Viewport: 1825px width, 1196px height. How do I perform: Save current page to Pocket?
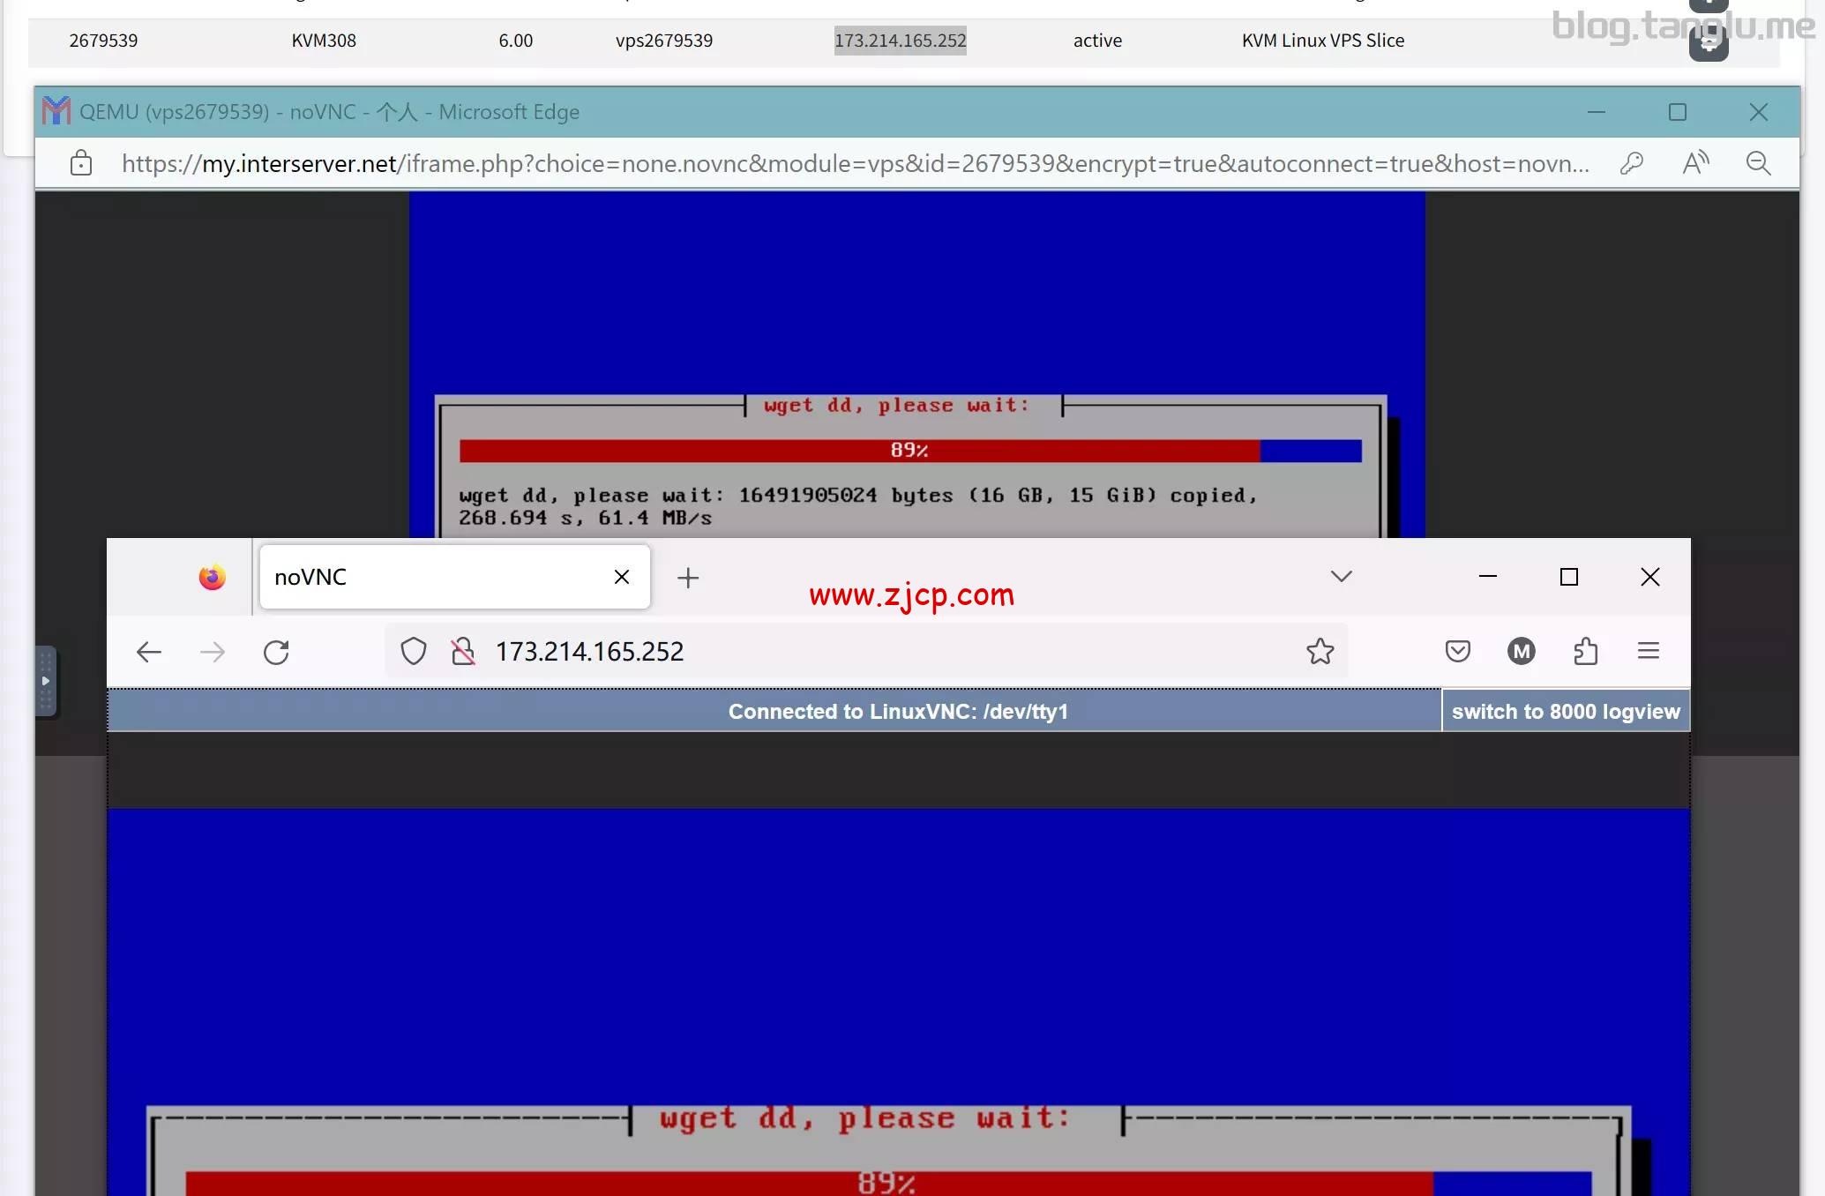pos(1457,651)
